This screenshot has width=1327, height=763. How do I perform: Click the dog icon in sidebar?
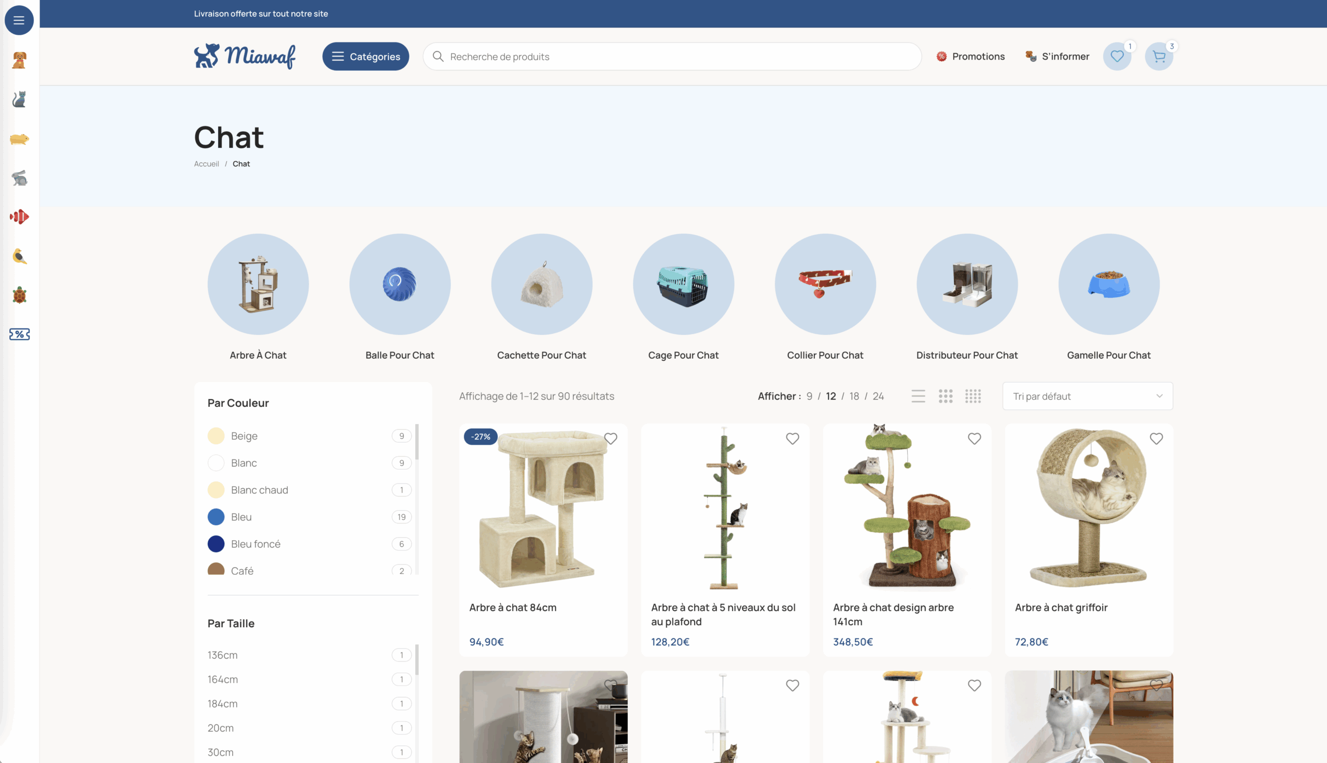pos(19,60)
